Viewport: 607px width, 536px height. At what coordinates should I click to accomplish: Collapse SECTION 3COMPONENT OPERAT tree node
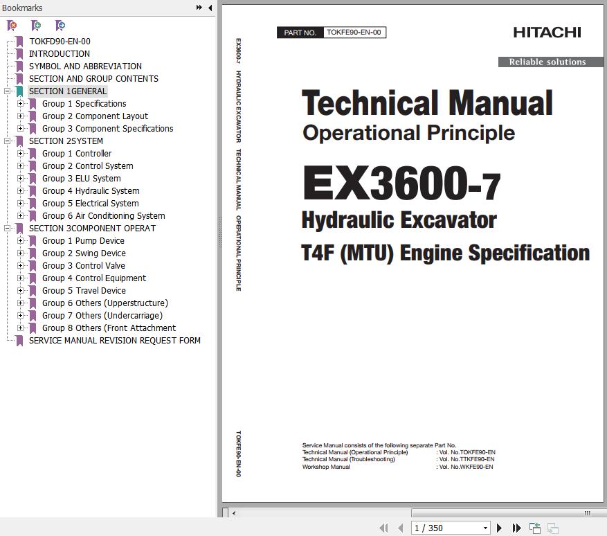(x=8, y=229)
